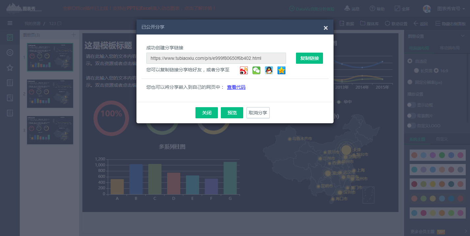Switch to 自定义 theme tab
Viewport: 470px width, 236px height.
tap(442, 139)
